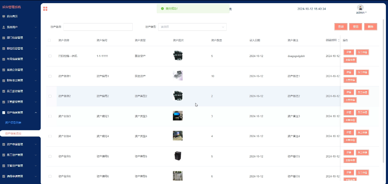Check the box for 资产名称1 row
Screen dimensions: 388x184
pos(50,76)
